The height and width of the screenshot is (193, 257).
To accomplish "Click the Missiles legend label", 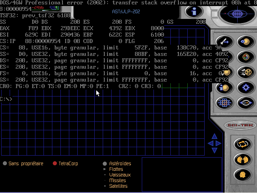I will pyautogui.click(x=118, y=181).
